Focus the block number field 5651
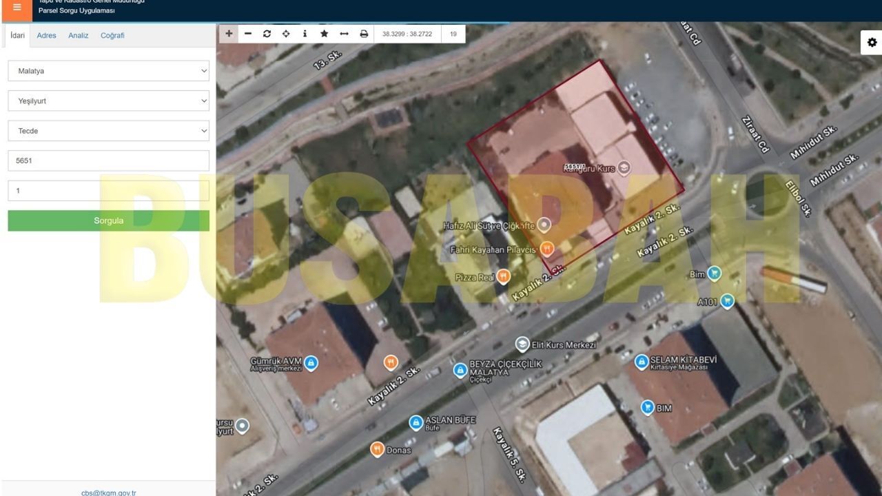This screenshot has height=496, width=882. 108,161
